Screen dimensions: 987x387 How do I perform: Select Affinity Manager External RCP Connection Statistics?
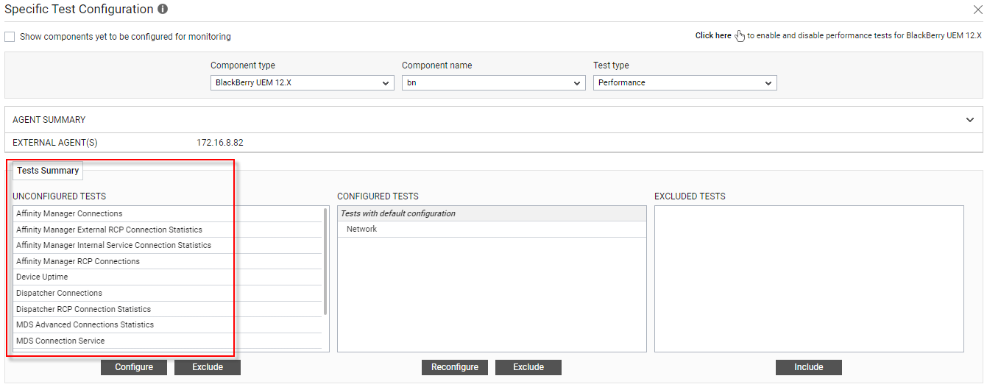168,230
